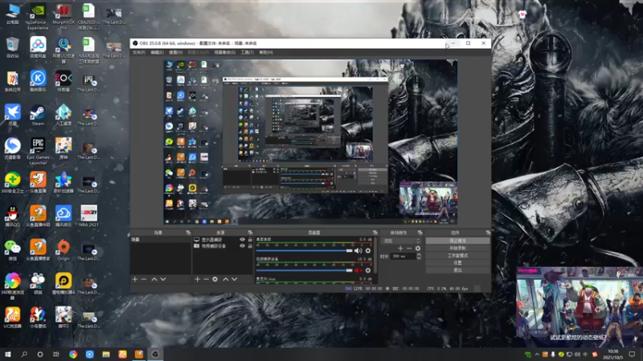This screenshot has width=643, height=361.
Task: Open OBS Settings button in controls
Action: pyautogui.click(x=457, y=263)
